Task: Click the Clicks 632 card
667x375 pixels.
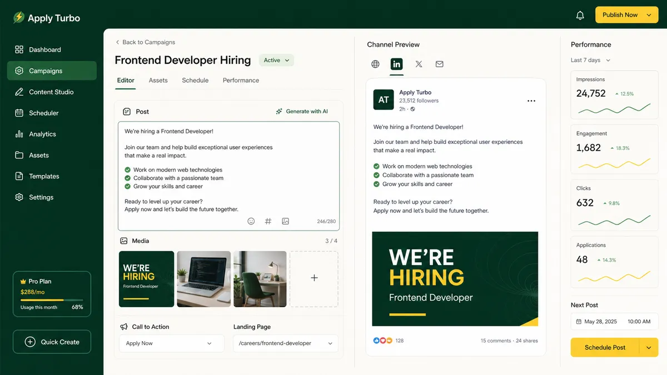Action: click(614, 204)
